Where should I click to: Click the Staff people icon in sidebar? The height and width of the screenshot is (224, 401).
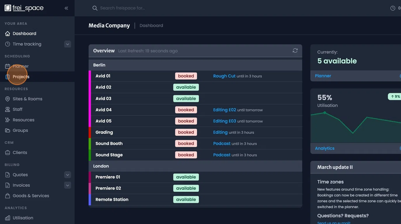pos(8,109)
